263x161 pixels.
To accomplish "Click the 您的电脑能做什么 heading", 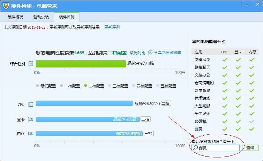I will tap(209, 42).
